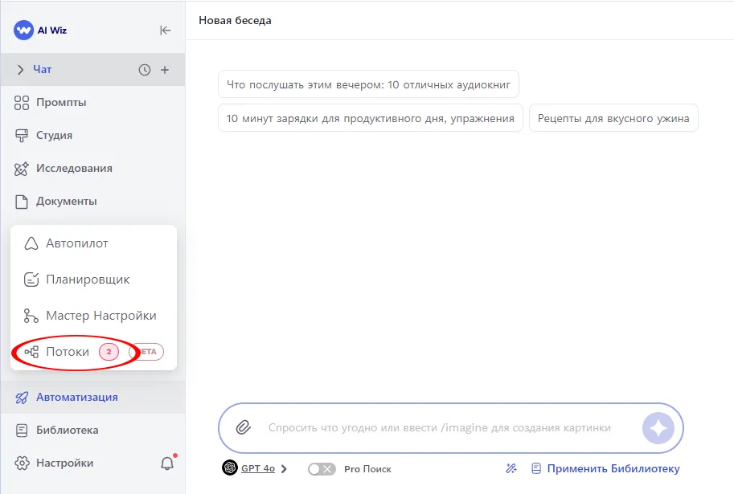
Task: Expand the Чат section chevron
Action: (x=21, y=70)
